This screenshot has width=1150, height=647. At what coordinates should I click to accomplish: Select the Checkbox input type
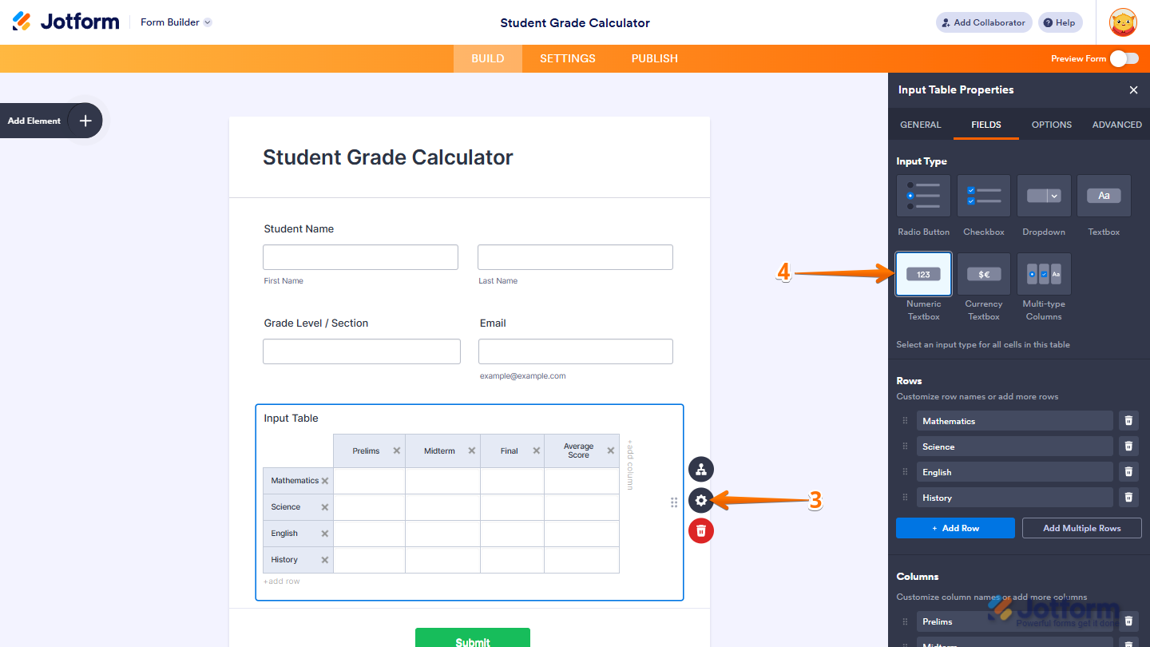pyautogui.click(x=983, y=196)
